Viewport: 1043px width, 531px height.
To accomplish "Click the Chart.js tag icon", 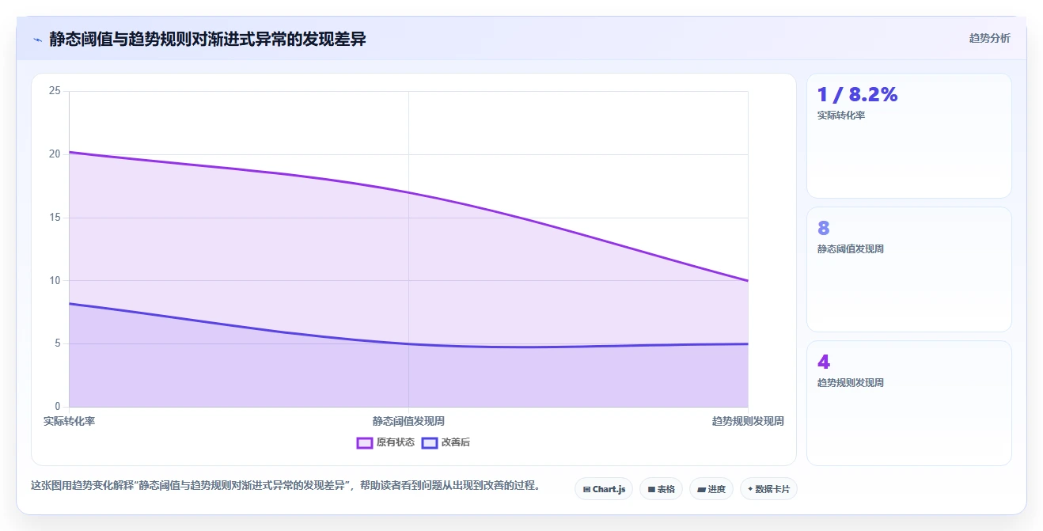I will [x=586, y=489].
